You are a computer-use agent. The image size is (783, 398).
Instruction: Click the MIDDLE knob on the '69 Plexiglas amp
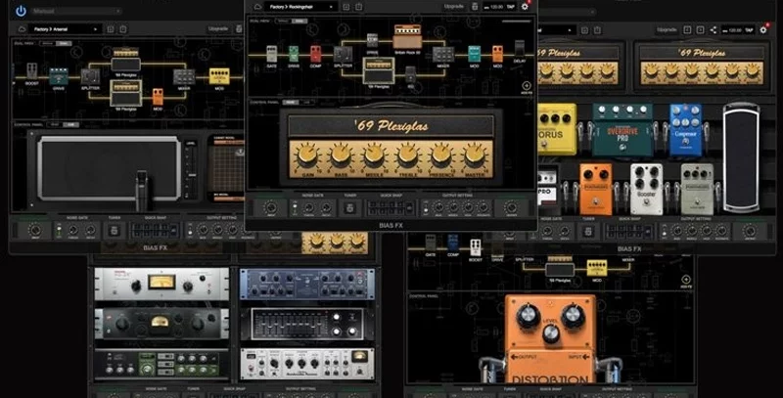click(x=374, y=155)
